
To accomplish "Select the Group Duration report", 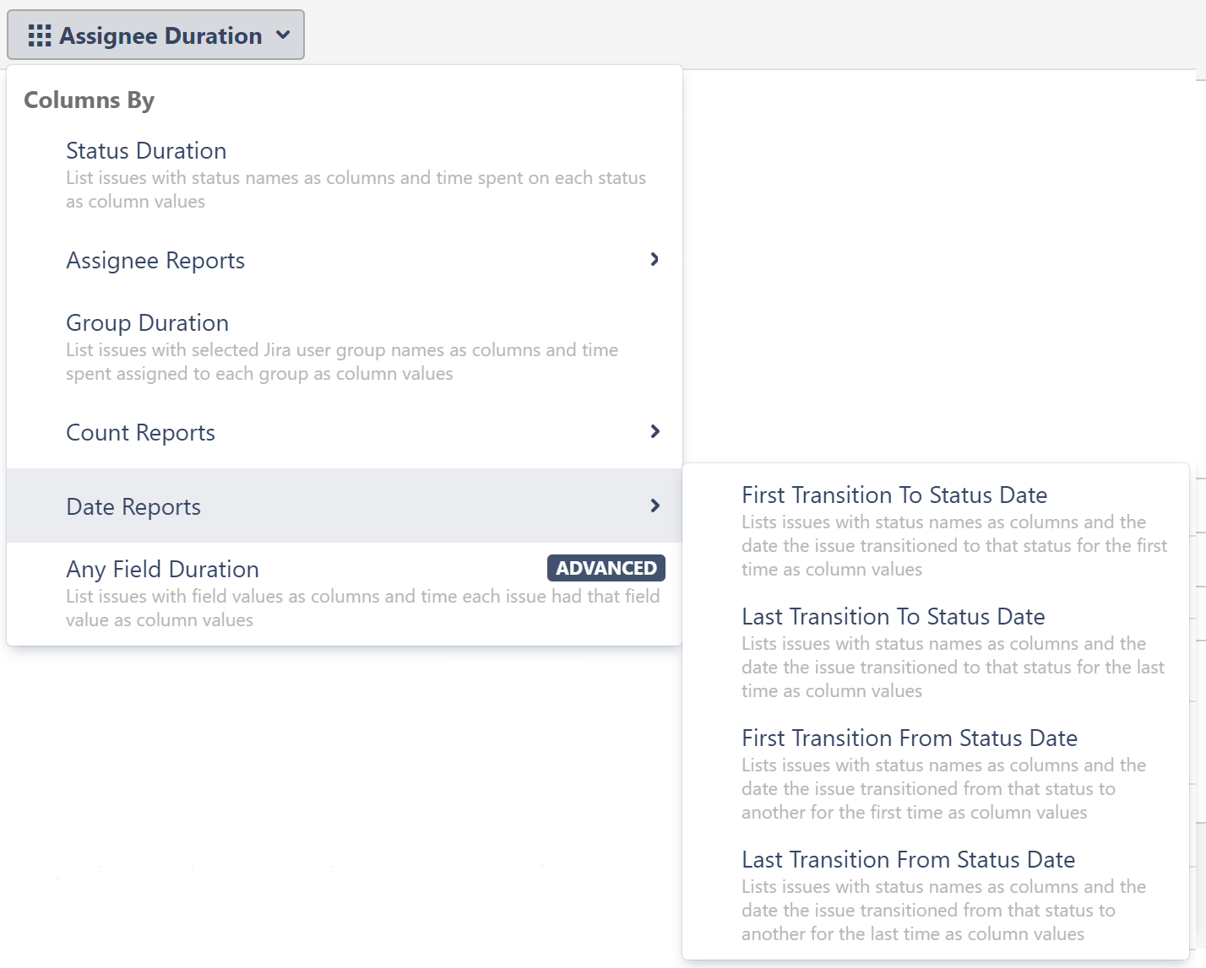I will point(147,322).
